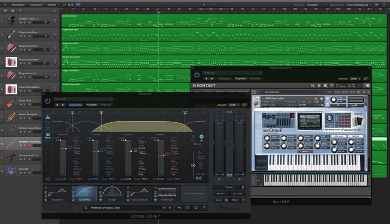Viewport: 390px width, 224px height.
Task: Mute the Berliner Grand track
Action: pos(21,23)
